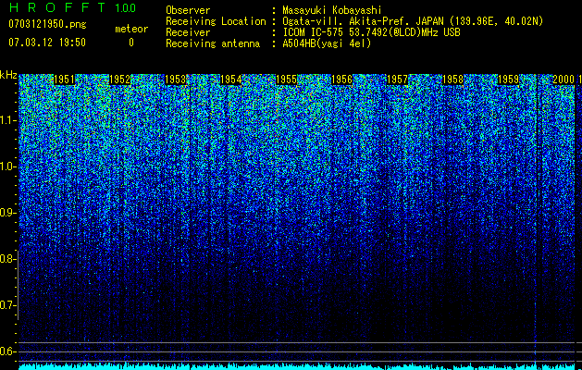Screen dimensions: 582x370
Task: Click the Receiver label
Action: [188, 32]
